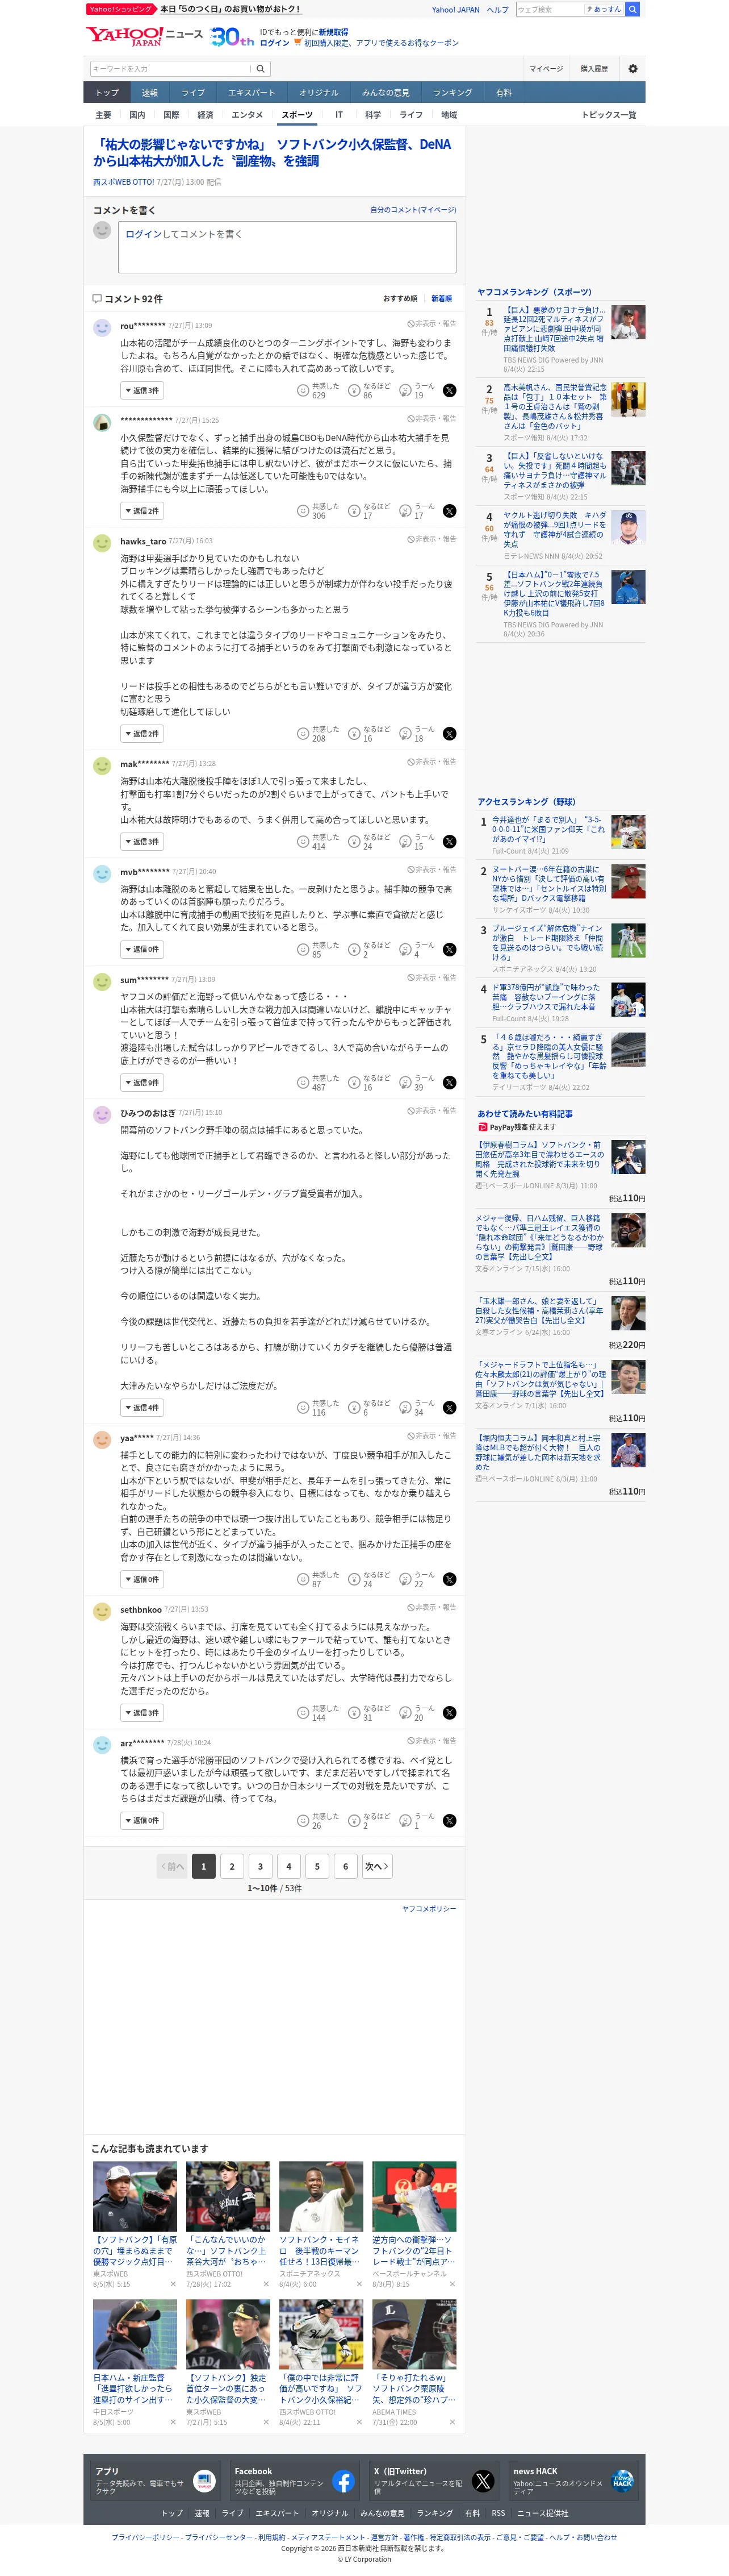Expand 返信0件 under yaa***** comment
Viewport: 729px width, 2576px height.
click(142, 1580)
